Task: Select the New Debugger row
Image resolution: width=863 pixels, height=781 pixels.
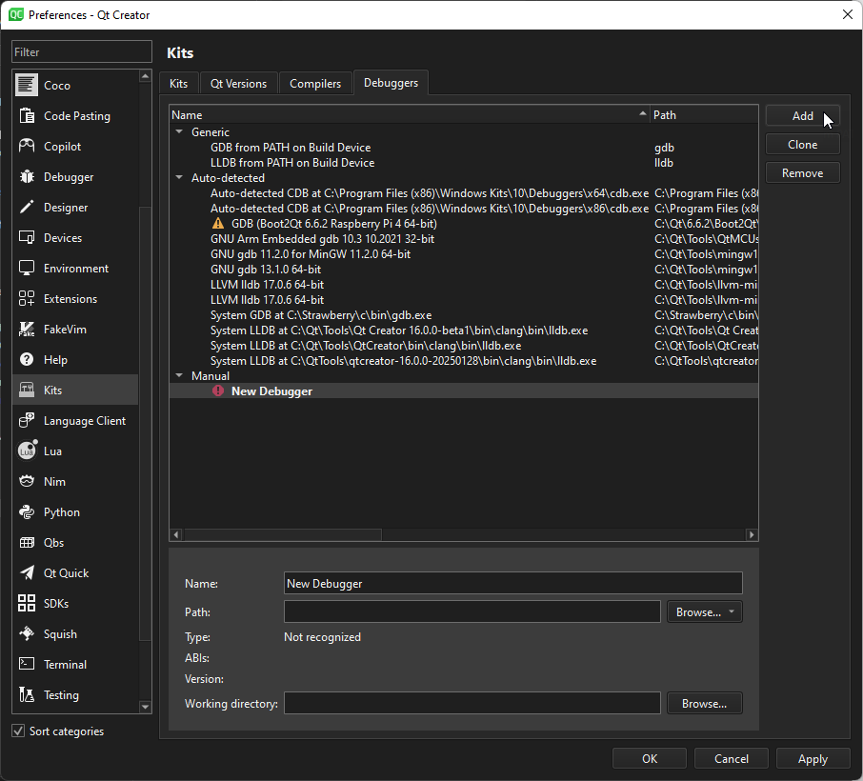Action: 464,390
